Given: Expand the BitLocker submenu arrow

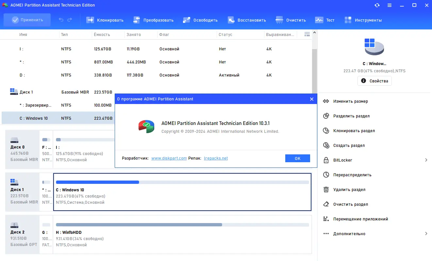Looking at the screenshot, I should click(x=426, y=160).
